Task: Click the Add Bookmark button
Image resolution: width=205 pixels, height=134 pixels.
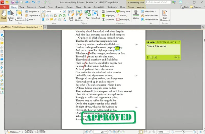Action: coord(150,20)
